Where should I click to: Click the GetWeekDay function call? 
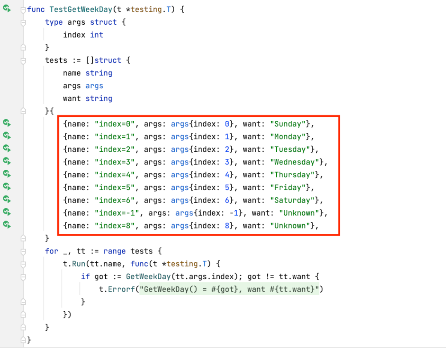click(148, 277)
